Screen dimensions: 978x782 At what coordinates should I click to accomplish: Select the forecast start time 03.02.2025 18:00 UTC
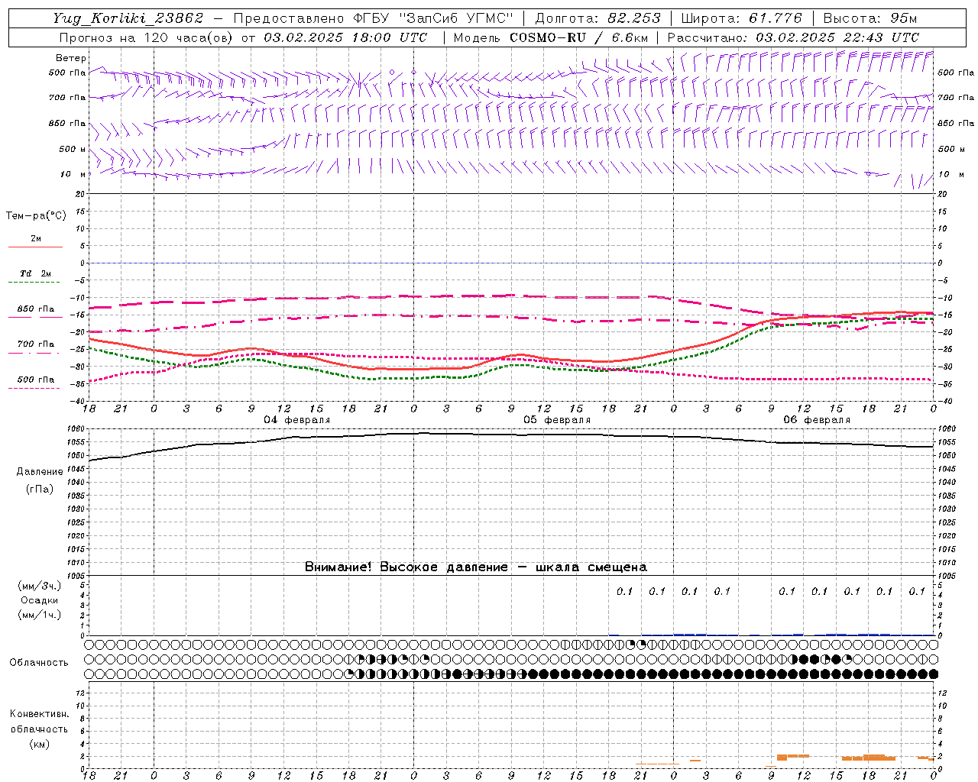[345, 37]
